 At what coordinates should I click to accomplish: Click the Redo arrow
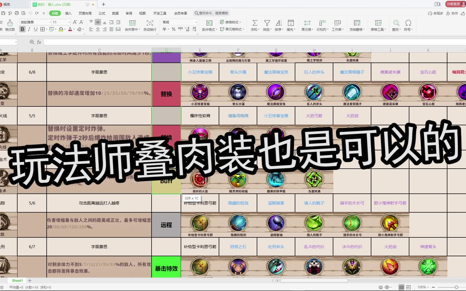(37, 13)
